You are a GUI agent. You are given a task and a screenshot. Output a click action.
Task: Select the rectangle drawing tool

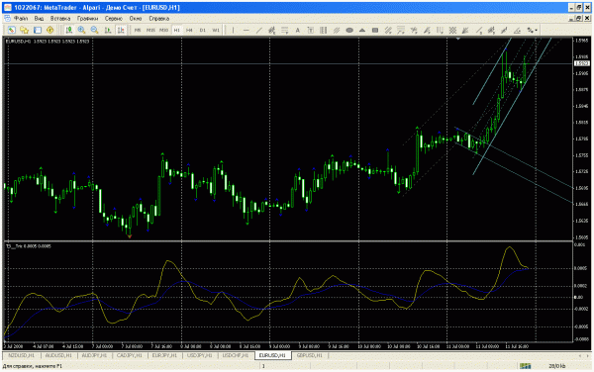pos(375,30)
